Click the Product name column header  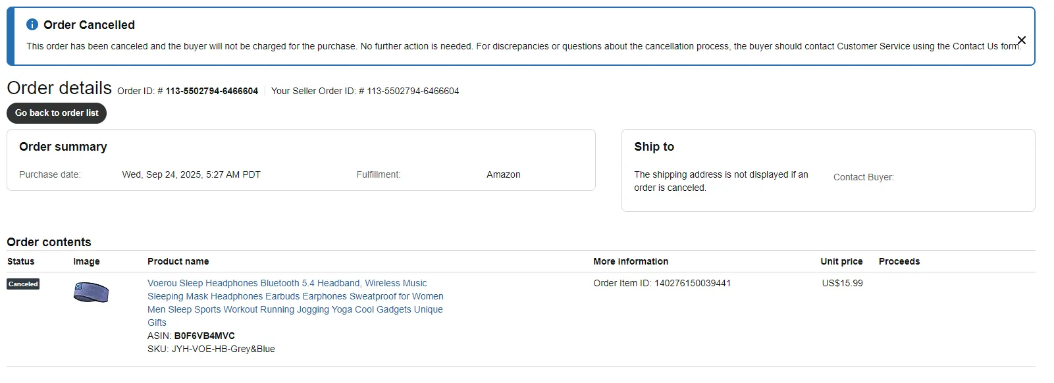[x=178, y=261]
